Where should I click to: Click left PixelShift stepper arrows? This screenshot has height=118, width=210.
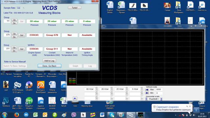pos(146,99)
